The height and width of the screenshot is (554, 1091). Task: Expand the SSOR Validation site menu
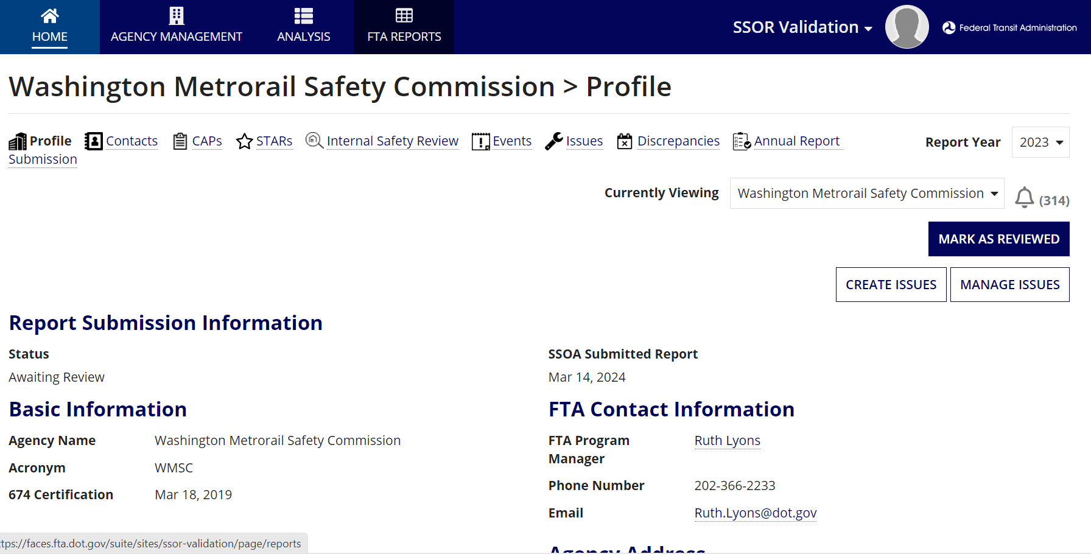coord(802,27)
